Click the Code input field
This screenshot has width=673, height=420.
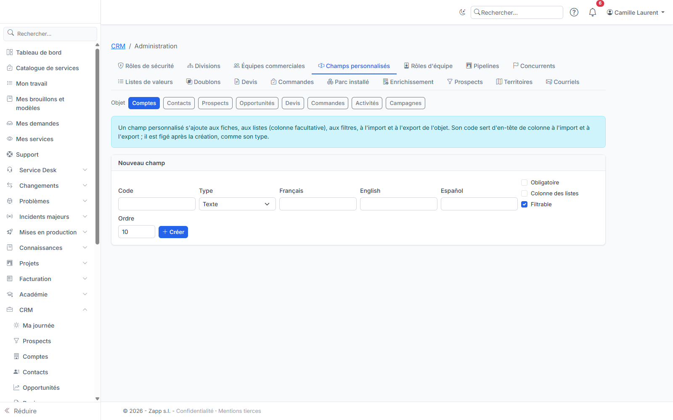157,204
